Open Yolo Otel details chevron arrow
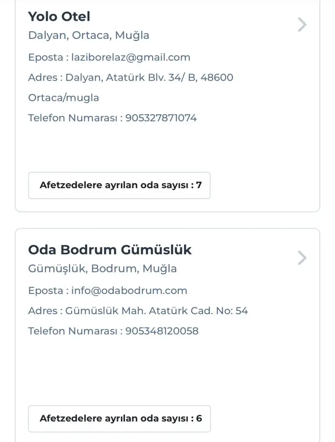This screenshot has width=335, height=442. (302, 25)
